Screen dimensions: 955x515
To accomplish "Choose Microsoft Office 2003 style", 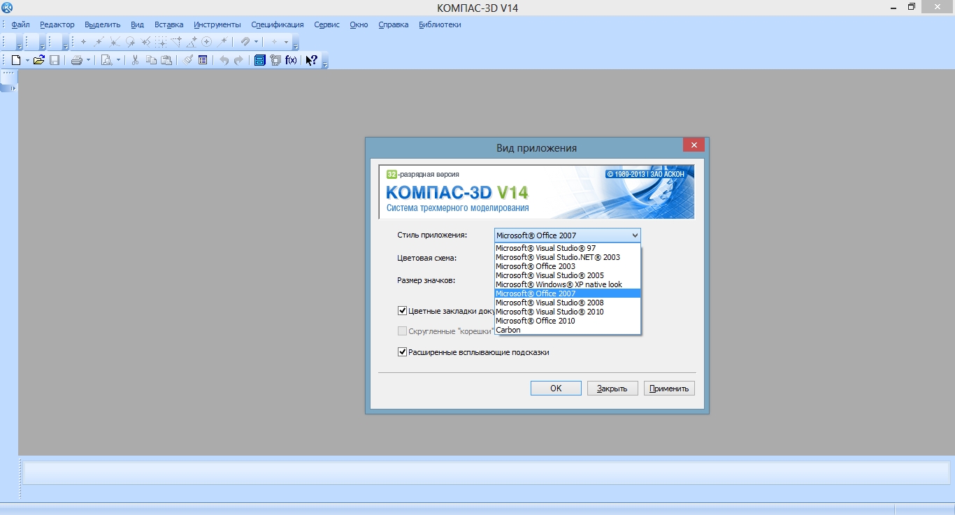I will point(567,266).
